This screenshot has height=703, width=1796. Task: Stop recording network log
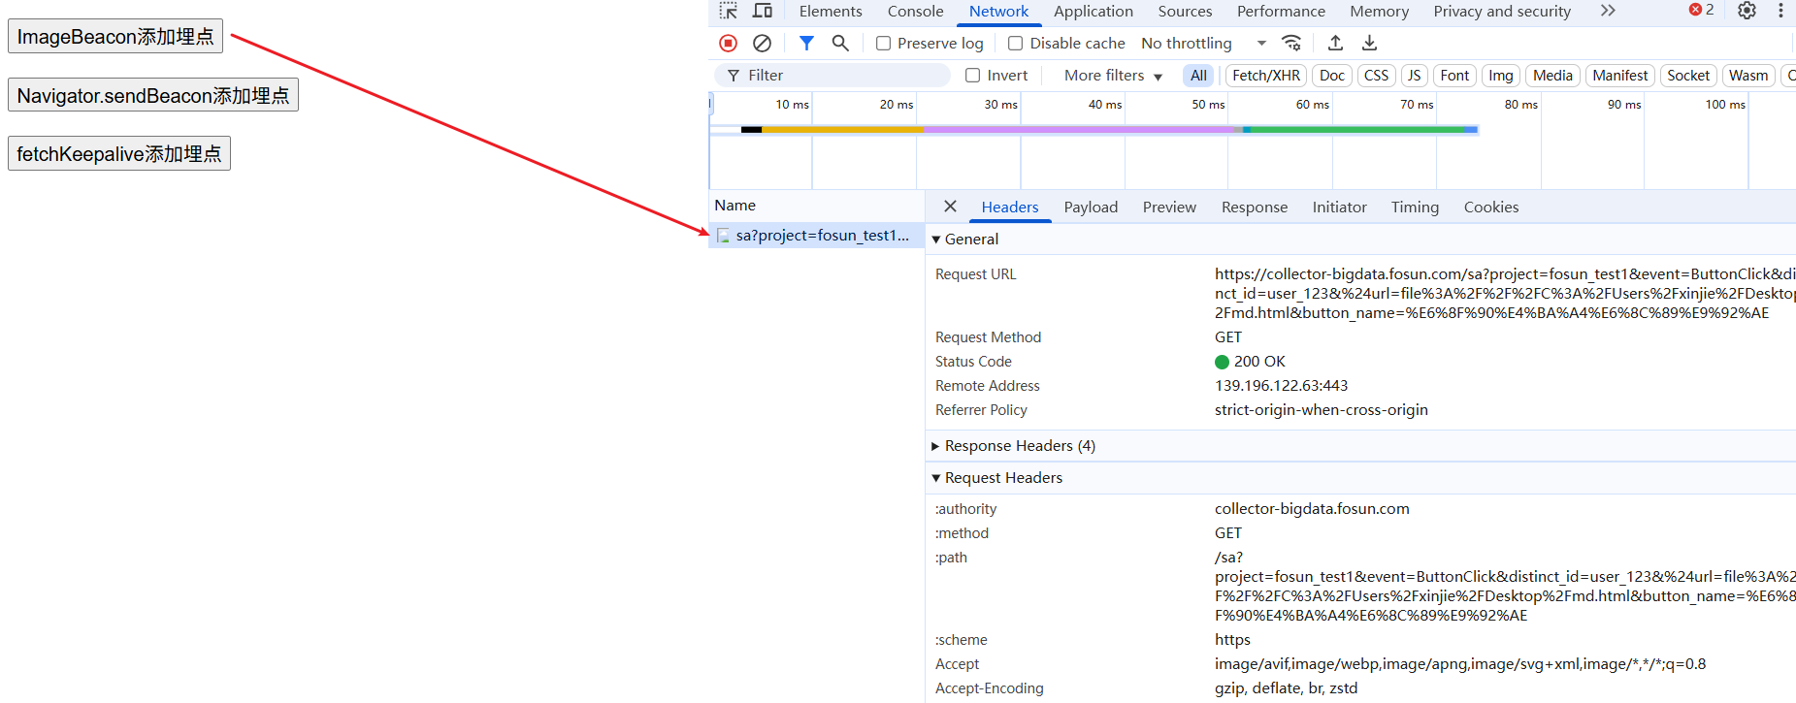tap(728, 43)
